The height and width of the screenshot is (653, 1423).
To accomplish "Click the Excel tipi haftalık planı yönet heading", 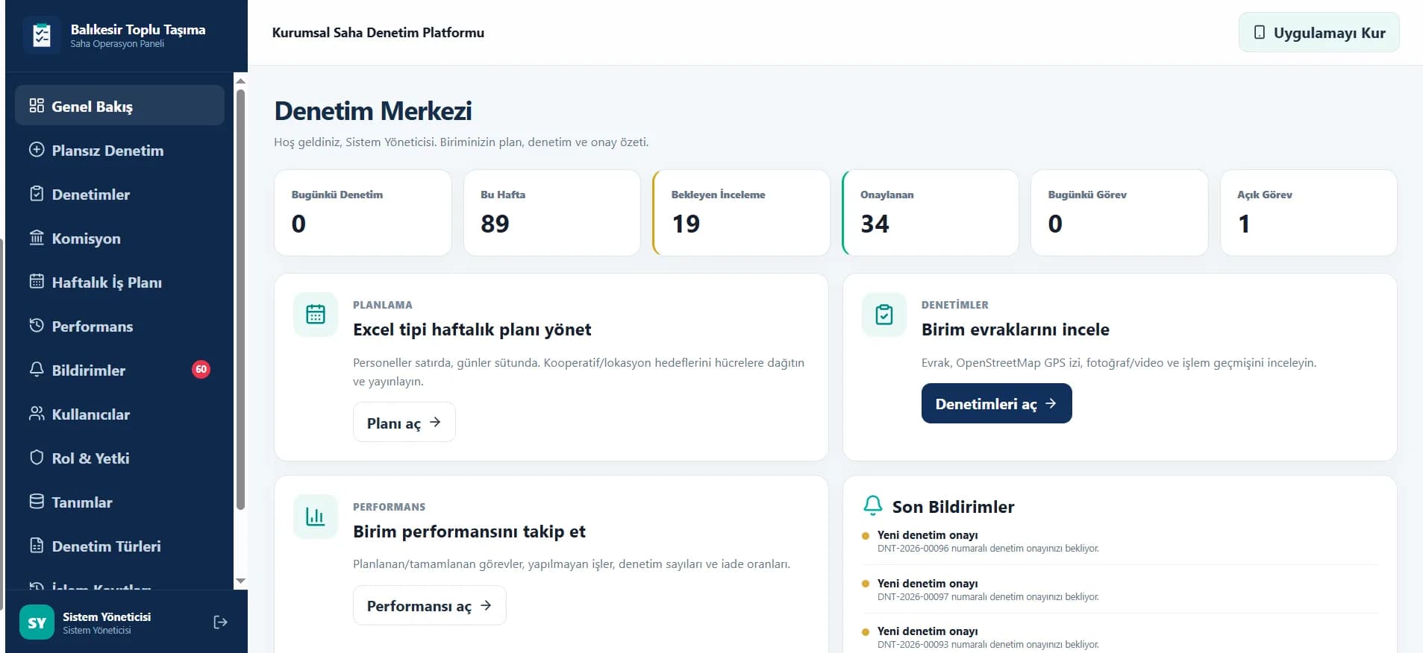I will (472, 329).
